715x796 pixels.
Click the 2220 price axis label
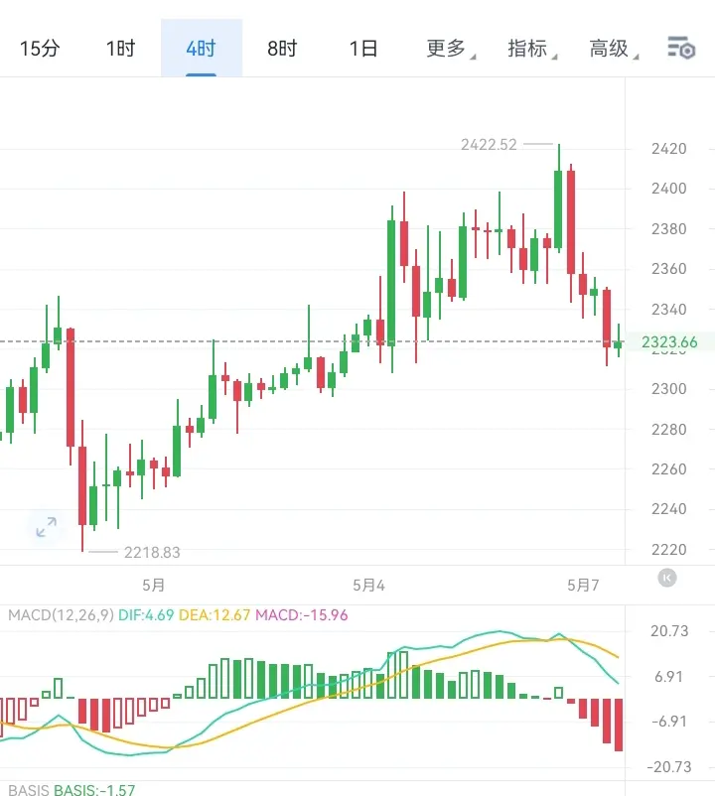[x=668, y=549]
